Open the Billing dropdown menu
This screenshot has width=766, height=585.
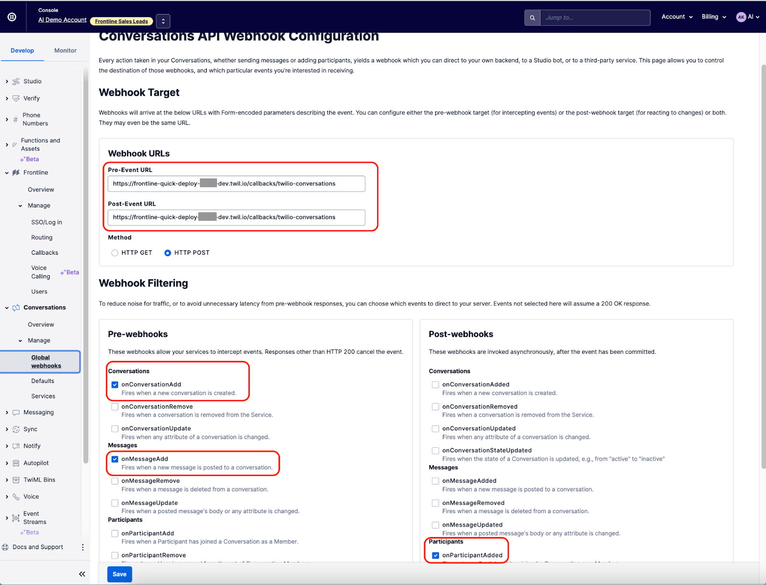(x=714, y=17)
